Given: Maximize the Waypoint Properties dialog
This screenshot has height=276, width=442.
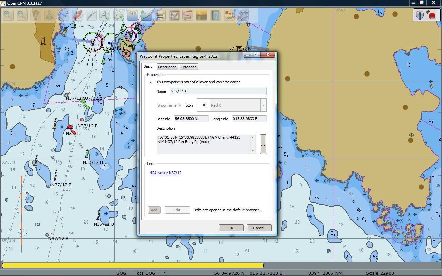Looking at the screenshot, I should [256, 55].
